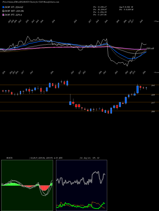Click the end of the thick blue EMA line
Screen dimensions: 159x211
[146, 52]
